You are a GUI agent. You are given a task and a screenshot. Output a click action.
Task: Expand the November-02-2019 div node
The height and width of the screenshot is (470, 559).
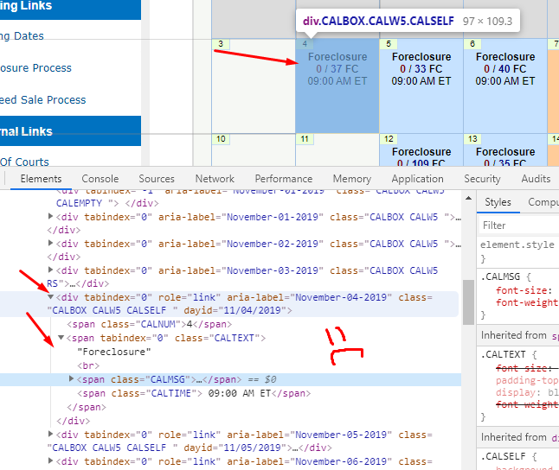[x=50, y=243]
